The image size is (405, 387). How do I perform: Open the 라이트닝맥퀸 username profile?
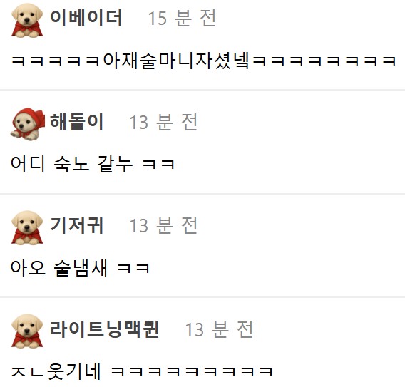pos(105,329)
